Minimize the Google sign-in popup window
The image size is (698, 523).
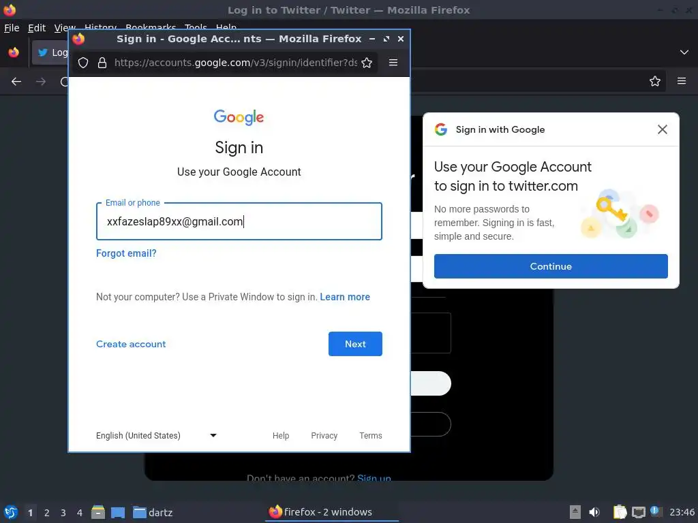372,39
